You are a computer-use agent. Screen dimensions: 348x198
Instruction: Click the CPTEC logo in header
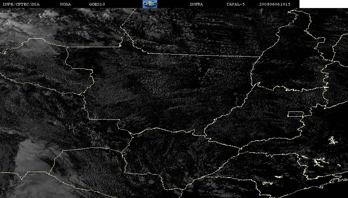point(150,4)
